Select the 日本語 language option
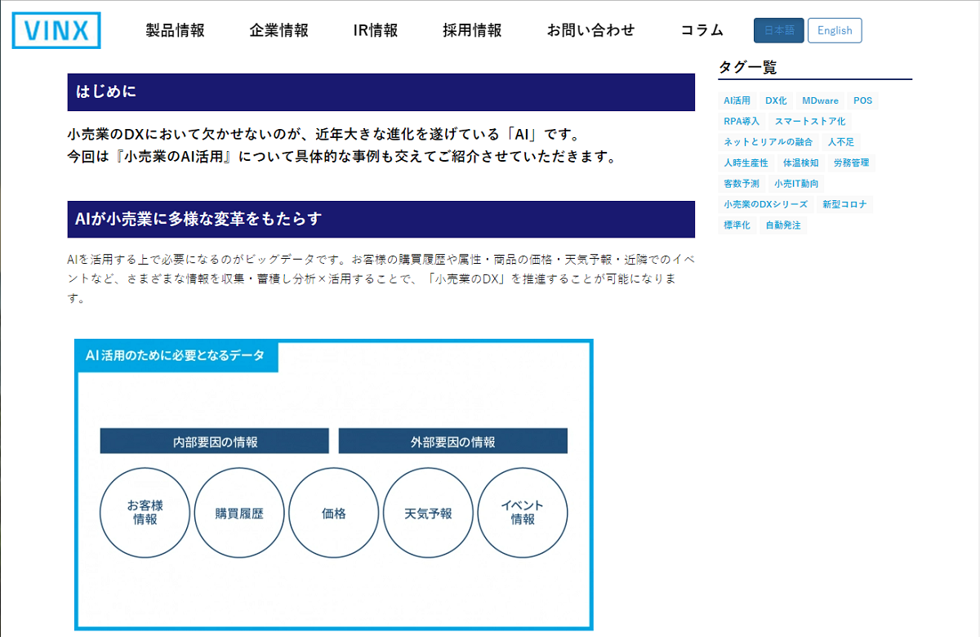 pos(777,30)
